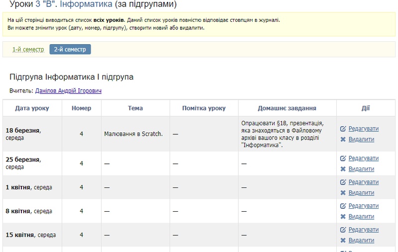Click delete X icon for 25 березня lesson
This screenshot has width=398, height=252.
click(x=343, y=169)
